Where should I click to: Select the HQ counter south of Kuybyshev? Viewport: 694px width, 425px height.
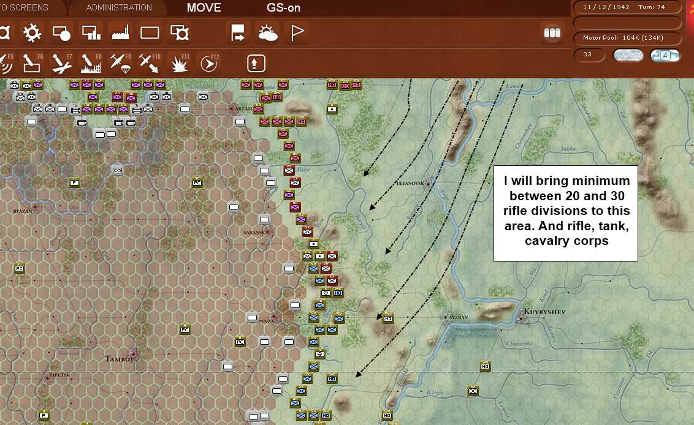485,367
